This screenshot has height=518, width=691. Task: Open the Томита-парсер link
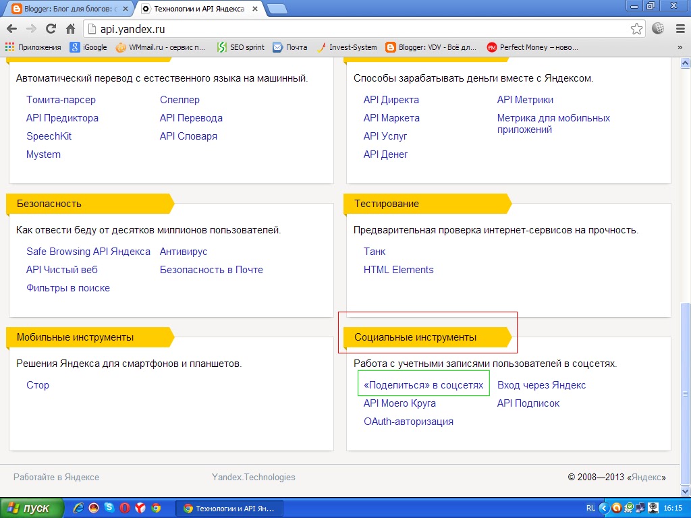point(61,100)
